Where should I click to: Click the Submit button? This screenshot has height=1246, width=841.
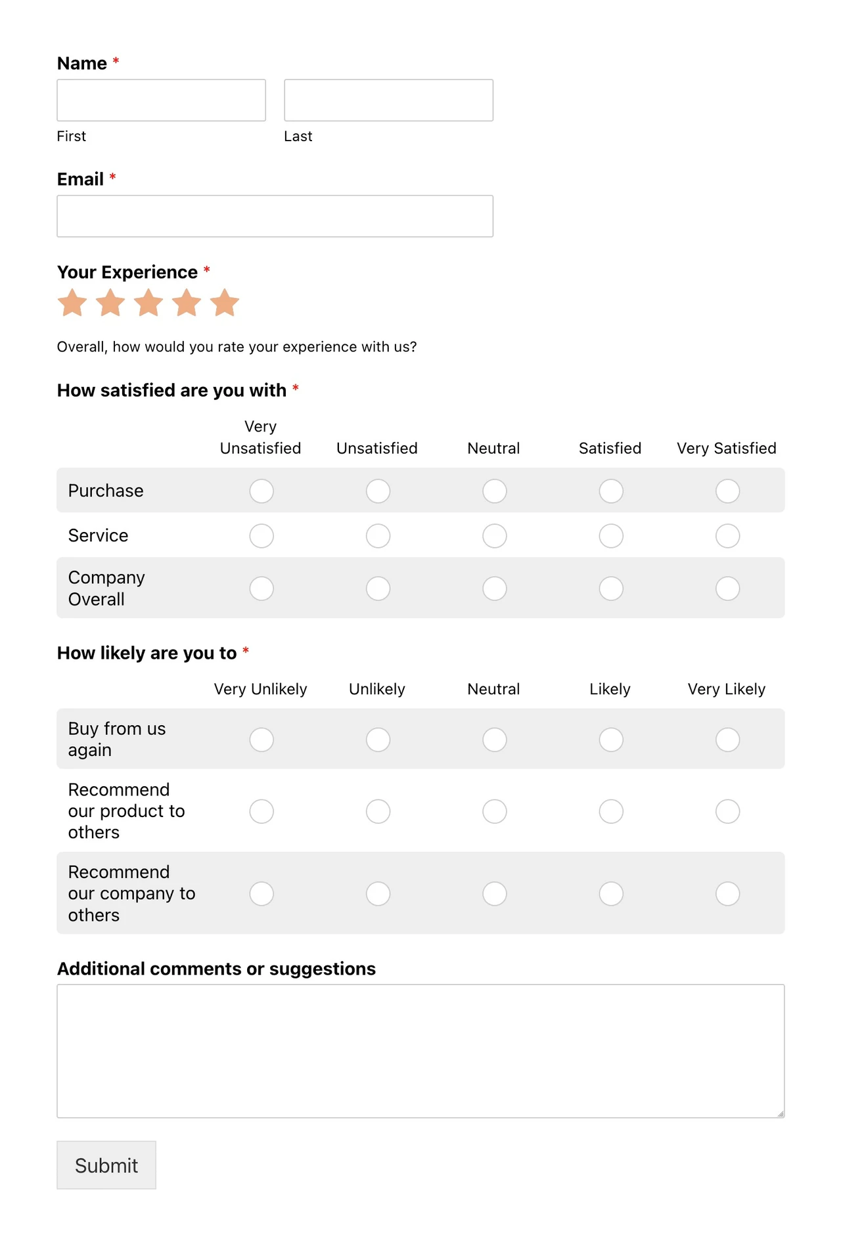click(x=106, y=1165)
